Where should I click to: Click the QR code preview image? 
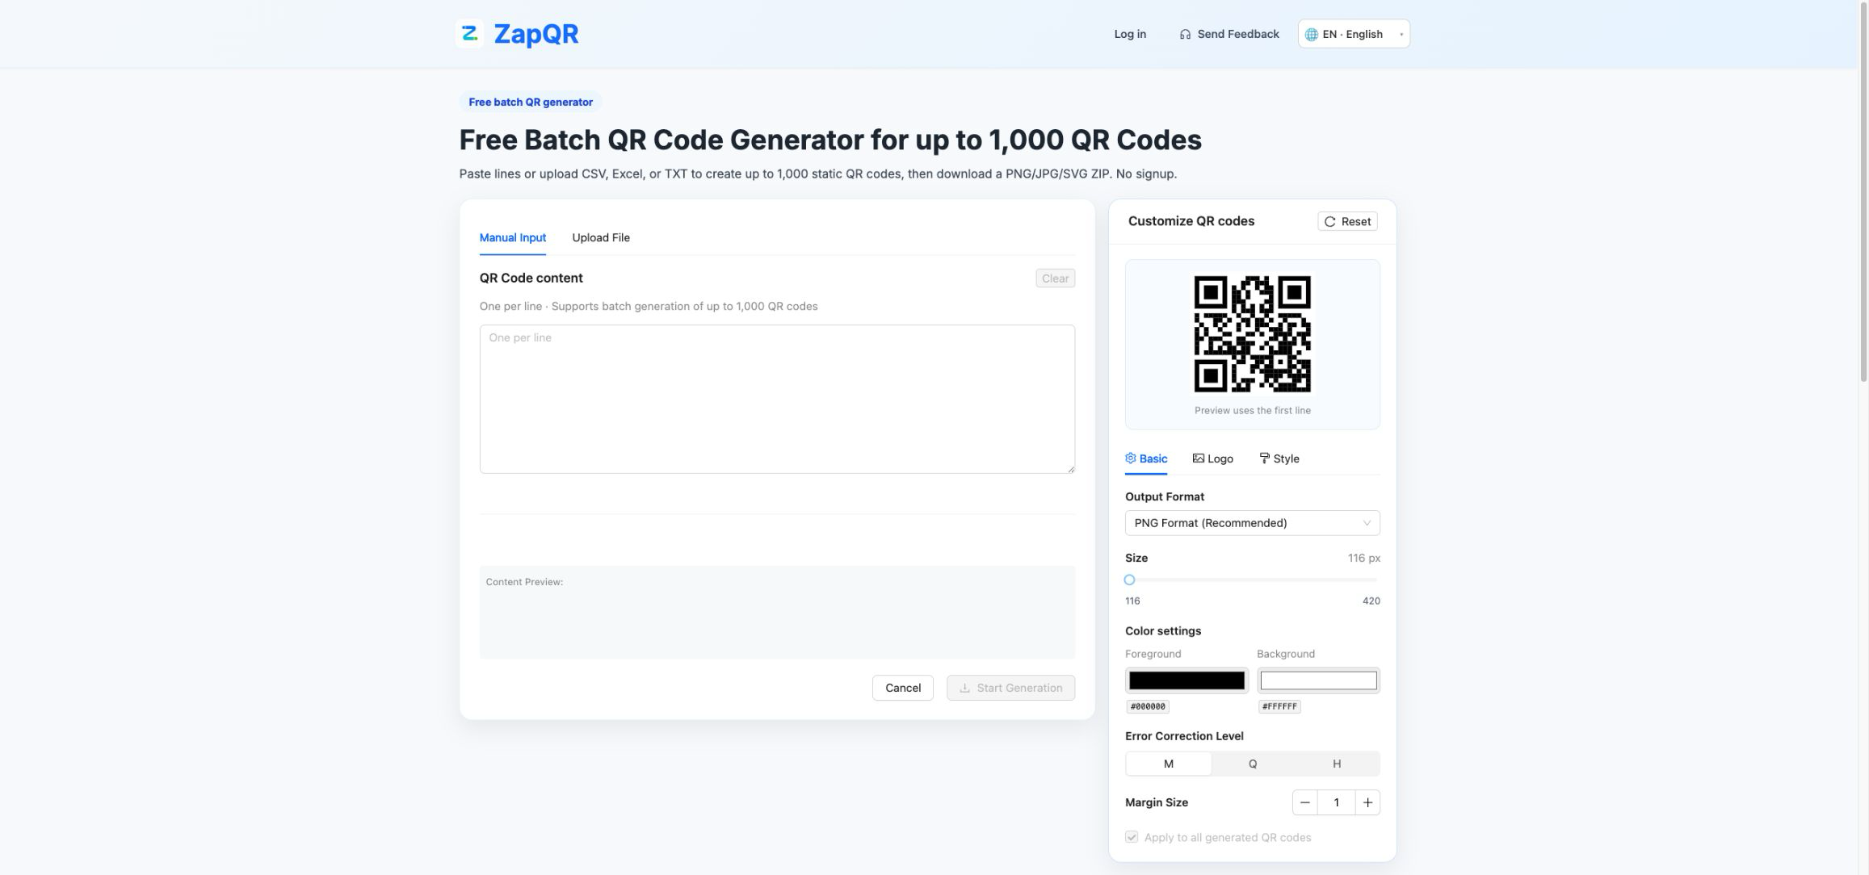(x=1253, y=334)
